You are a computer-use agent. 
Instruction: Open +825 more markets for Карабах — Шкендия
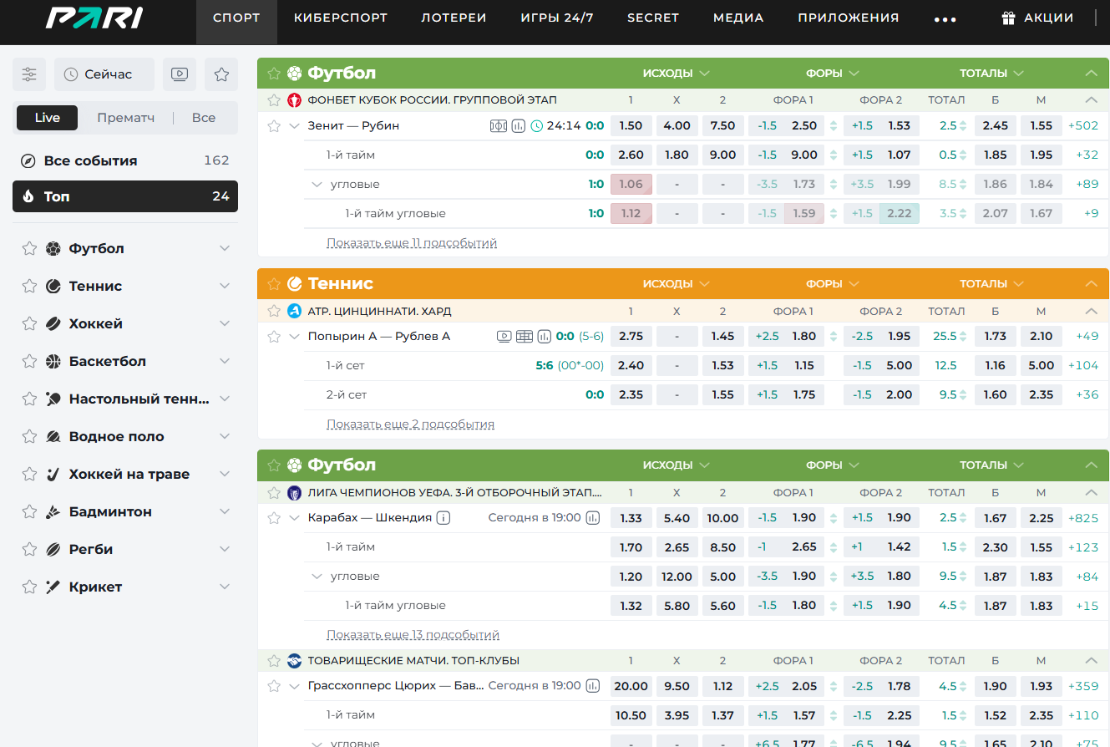(1083, 518)
